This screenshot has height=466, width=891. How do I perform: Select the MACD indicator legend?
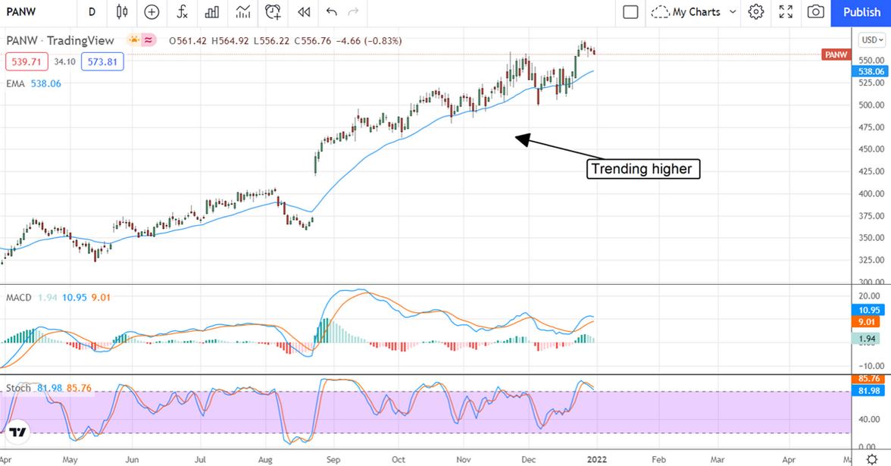[19, 298]
